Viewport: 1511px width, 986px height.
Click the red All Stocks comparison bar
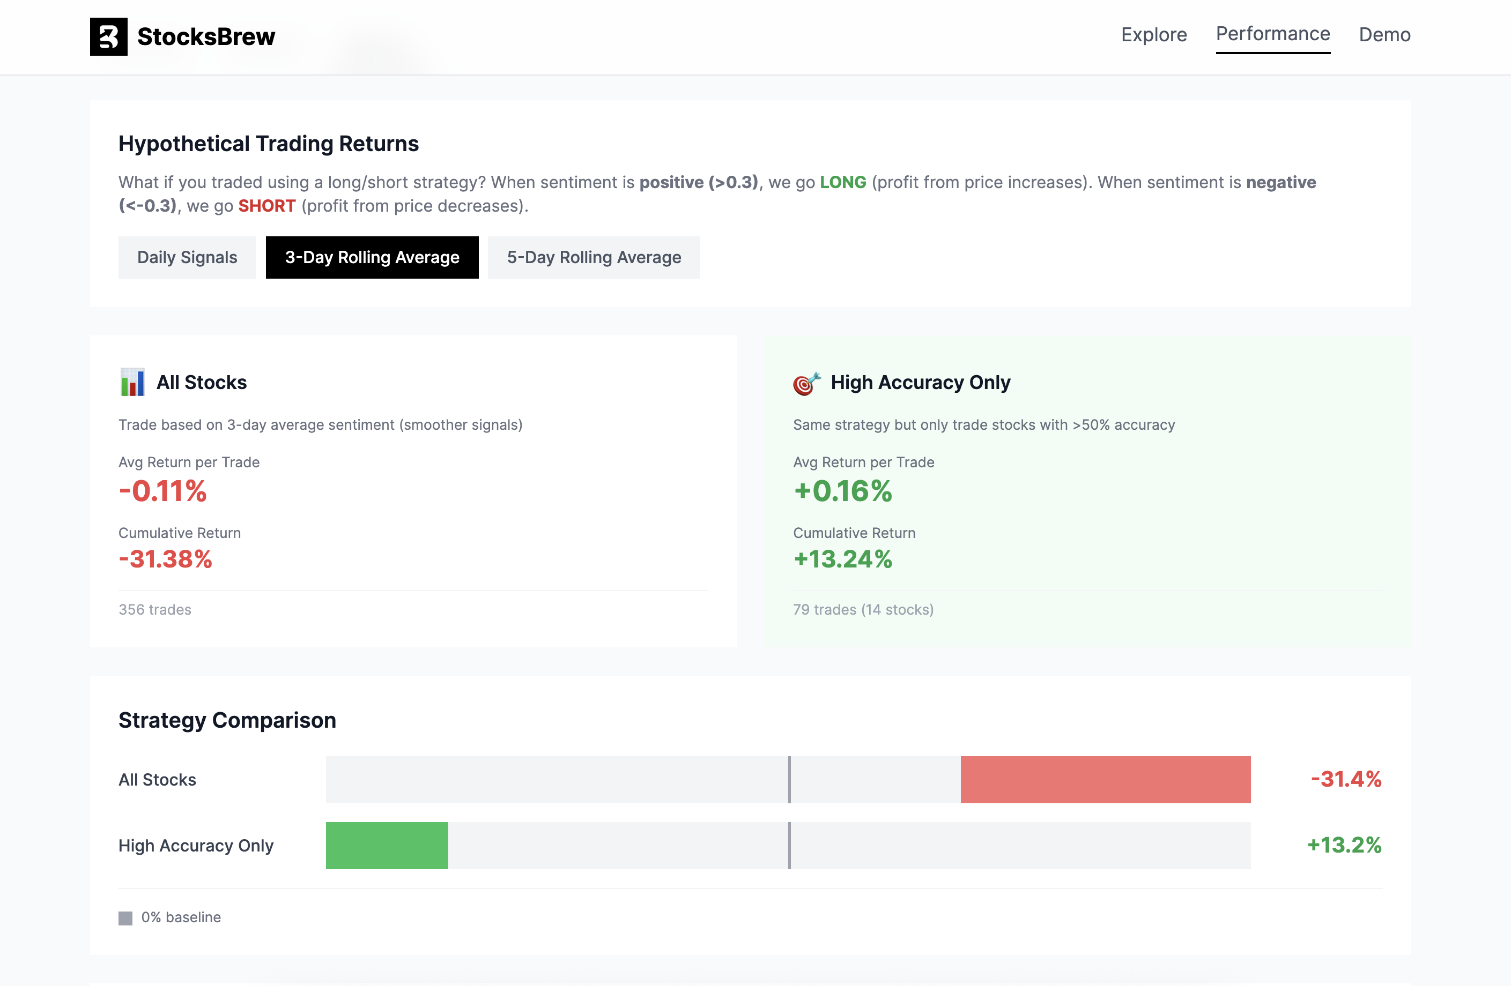pos(1105,779)
